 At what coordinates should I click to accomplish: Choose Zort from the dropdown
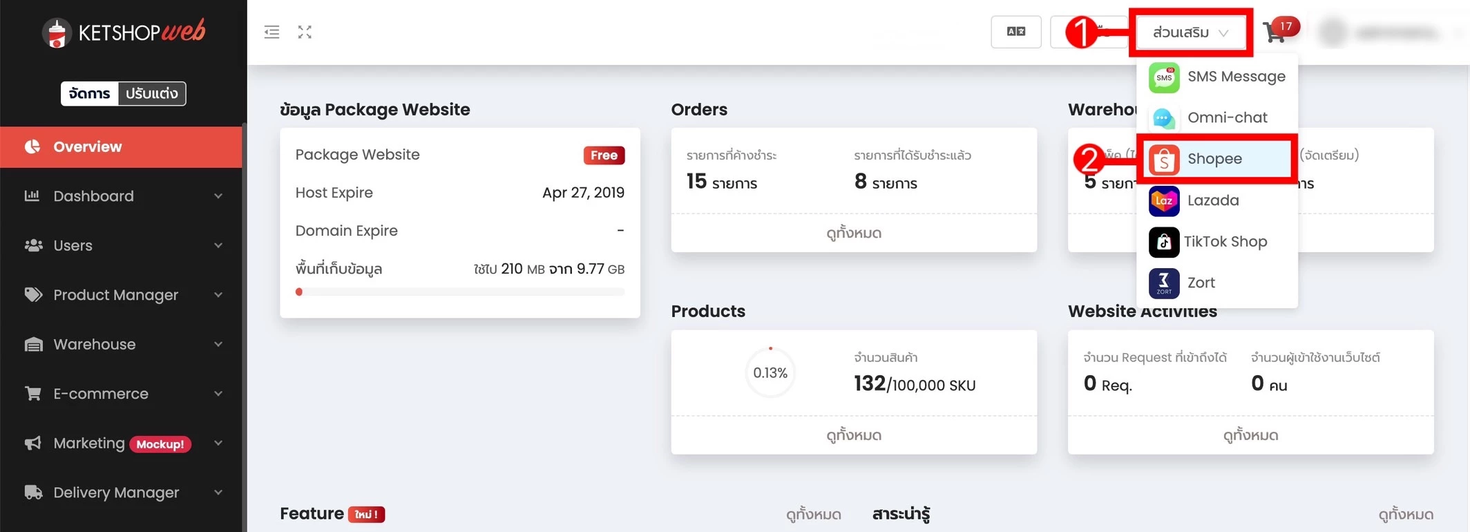[1217, 283]
